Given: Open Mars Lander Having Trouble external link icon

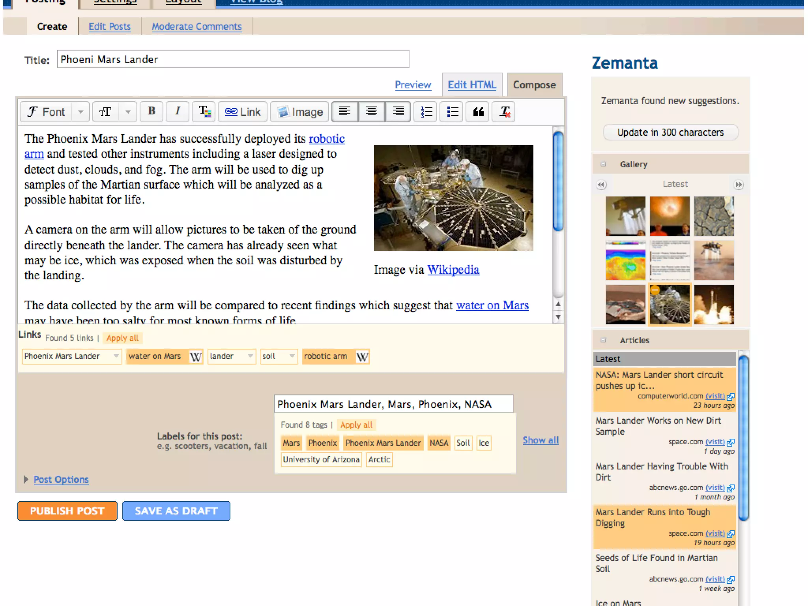Looking at the screenshot, I should tap(731, 488).
